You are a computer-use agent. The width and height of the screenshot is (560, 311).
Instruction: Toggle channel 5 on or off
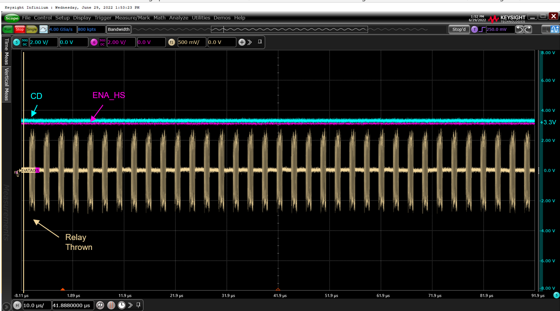point(17,42)
